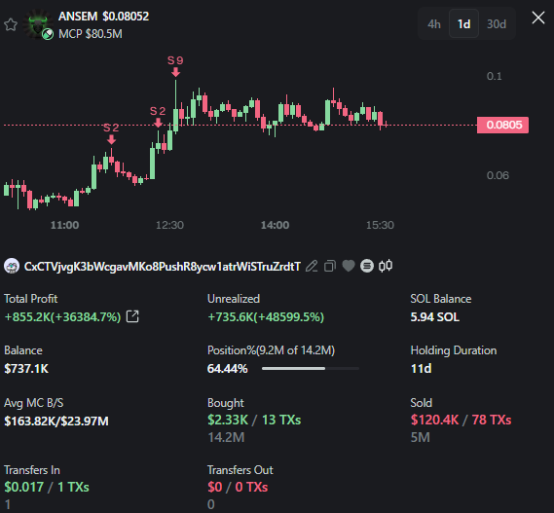554x513 pixels.
Task: Click the ANSEM $0.08052 title
Action: point(103,17)
